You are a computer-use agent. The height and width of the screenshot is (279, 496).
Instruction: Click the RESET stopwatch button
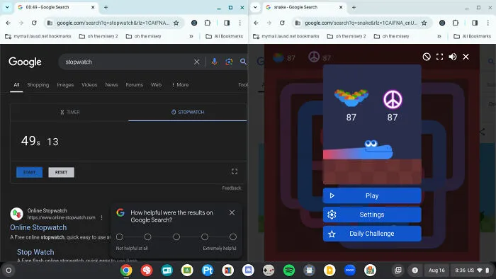(62, 172)
